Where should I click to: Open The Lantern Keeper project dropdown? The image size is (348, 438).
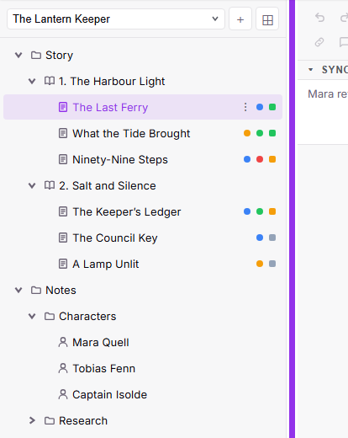pyautogui.click(x=116, y=19)
